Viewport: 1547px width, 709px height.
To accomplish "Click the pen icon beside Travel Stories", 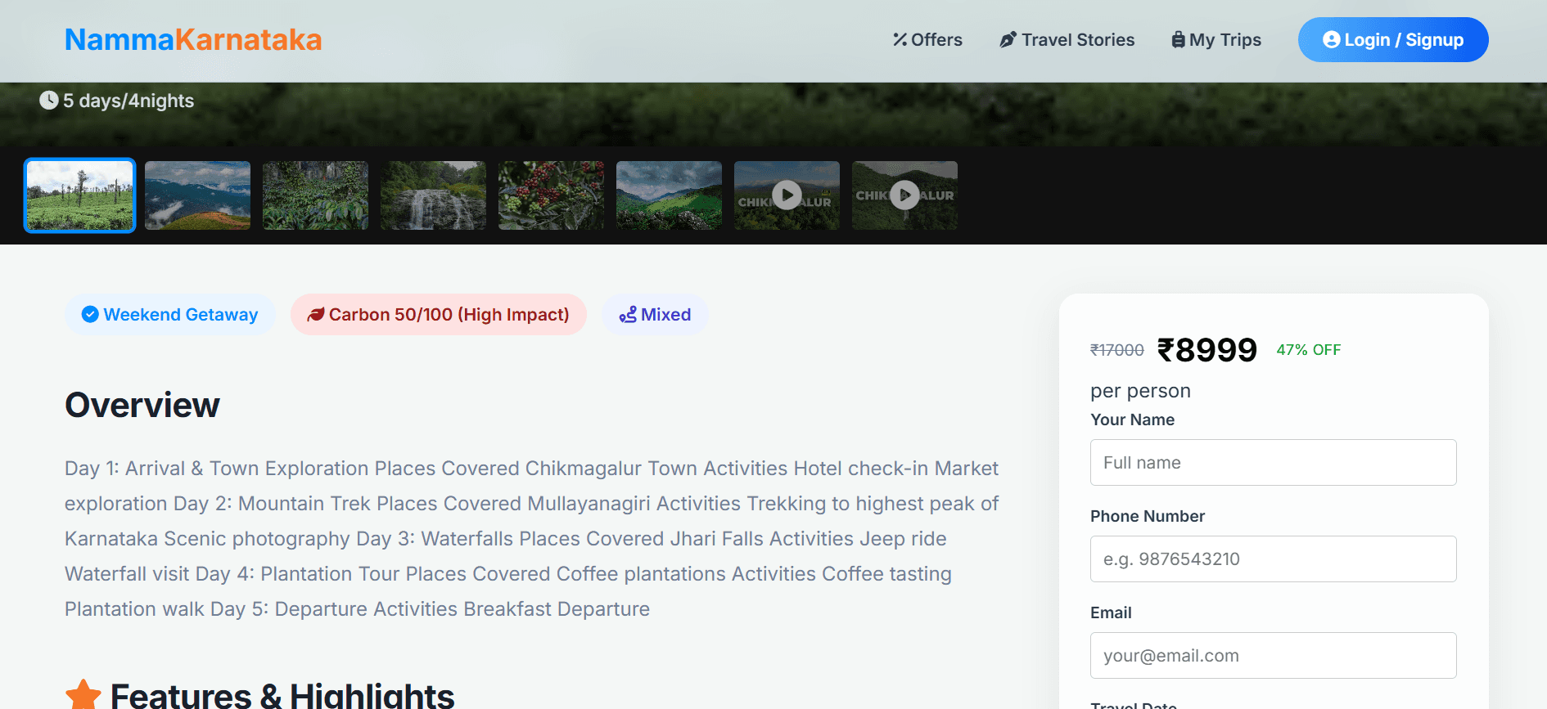I will tap(1008, 39).
